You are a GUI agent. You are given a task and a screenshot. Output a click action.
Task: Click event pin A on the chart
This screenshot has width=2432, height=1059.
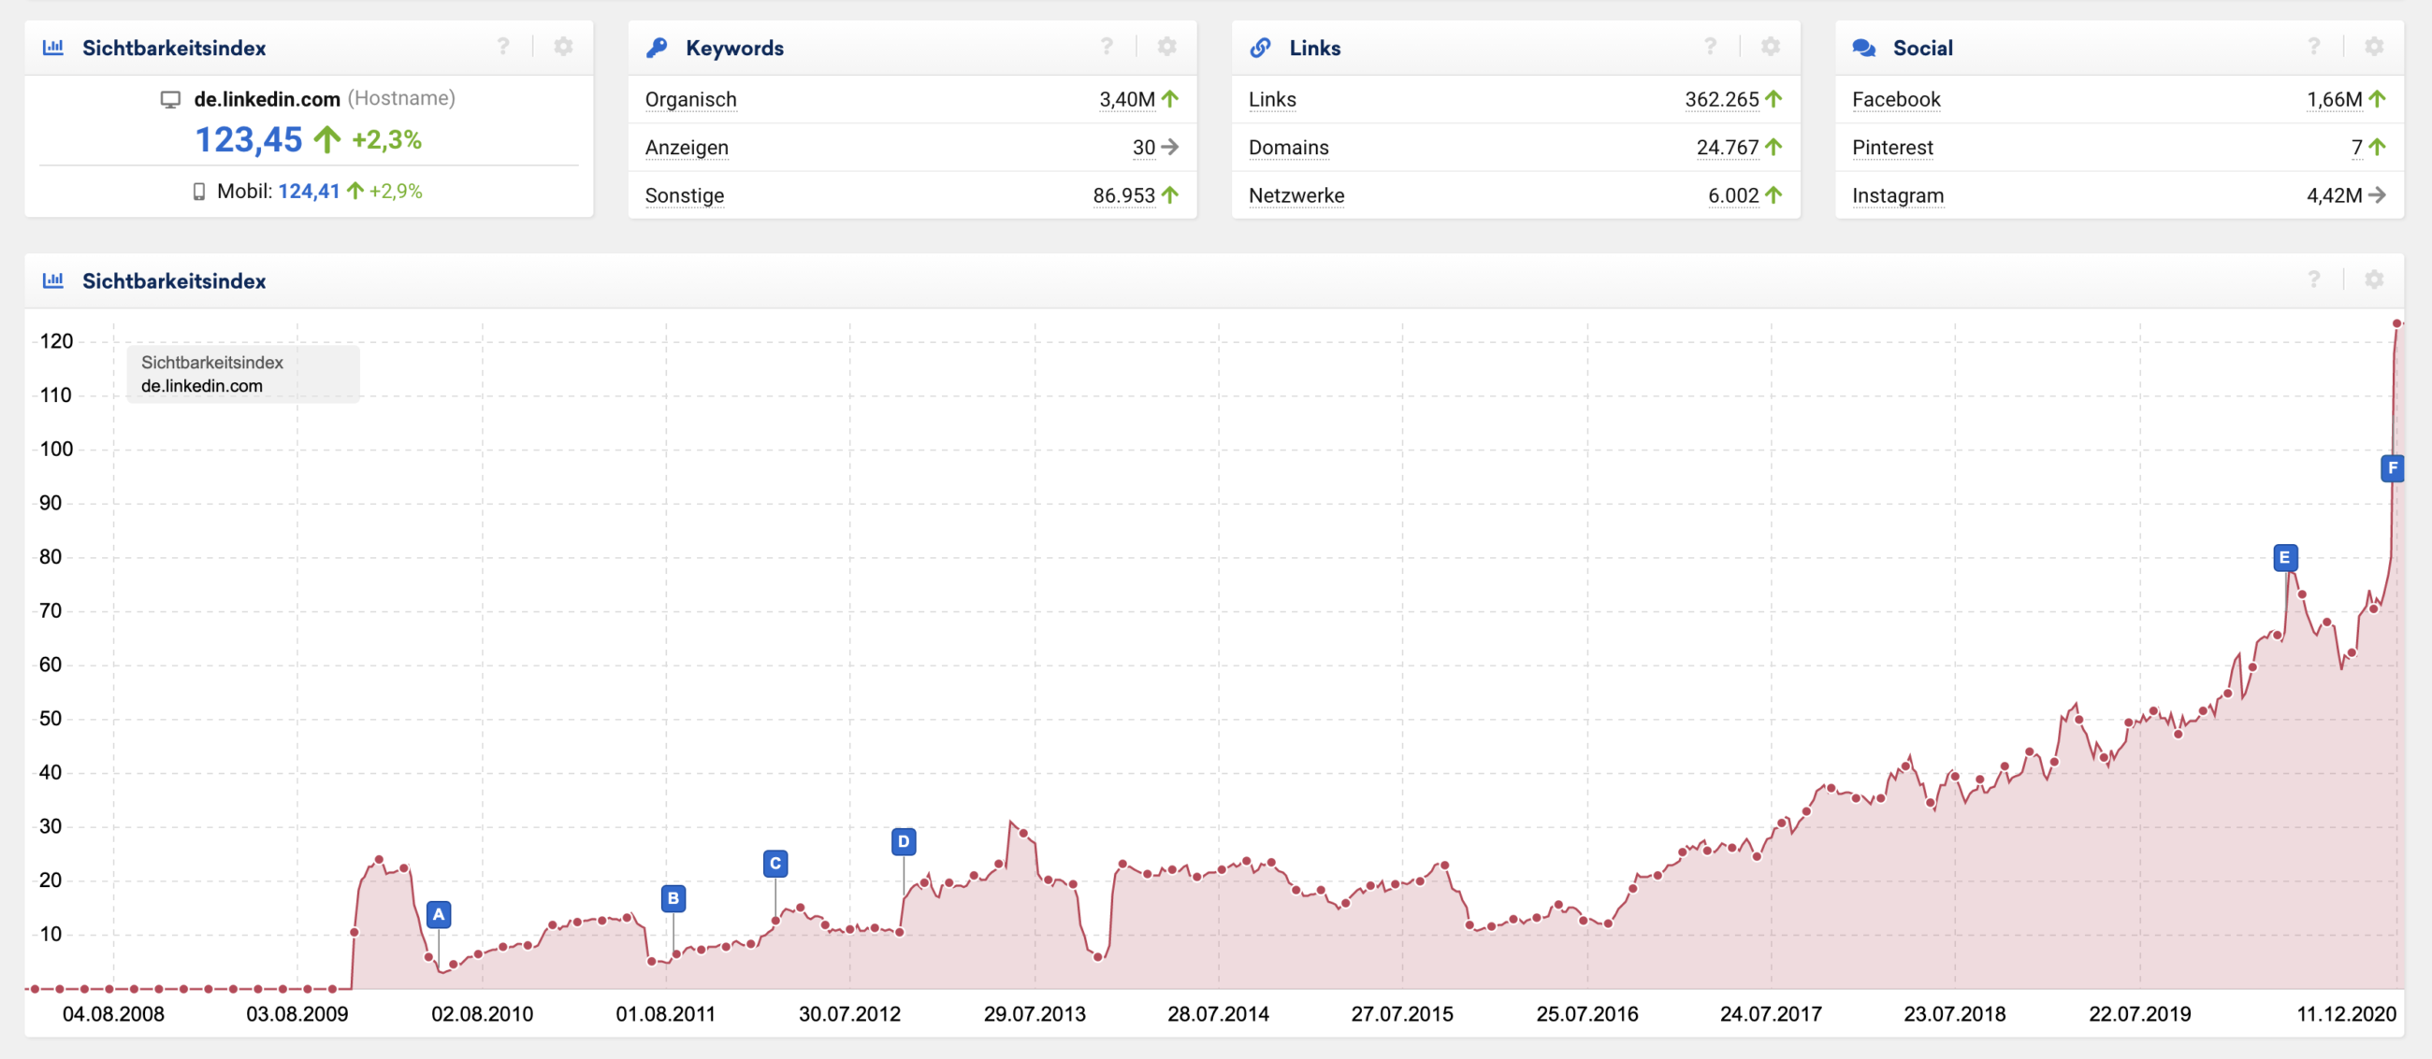438,914
